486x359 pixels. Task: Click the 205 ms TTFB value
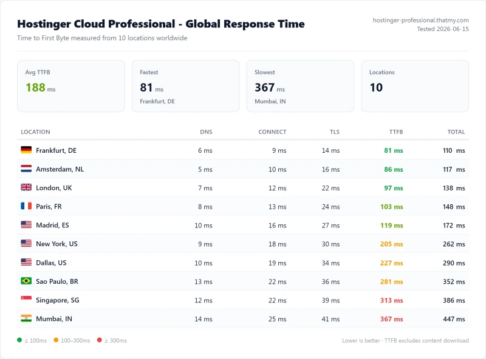[x=392, y=244]
